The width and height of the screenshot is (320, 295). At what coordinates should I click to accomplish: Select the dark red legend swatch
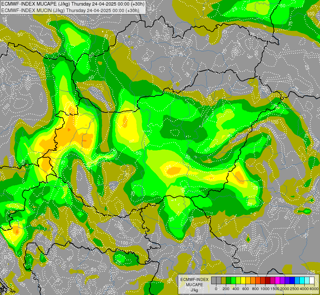268,281
